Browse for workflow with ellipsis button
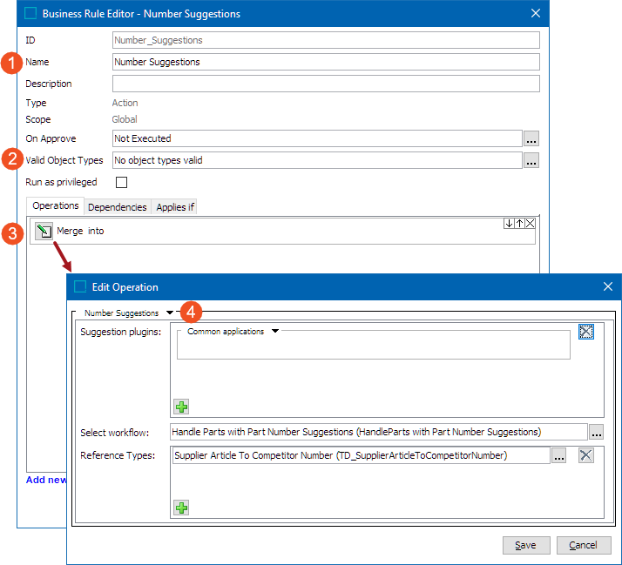Screen dimensions: 622x565 (x=596, y=432)
